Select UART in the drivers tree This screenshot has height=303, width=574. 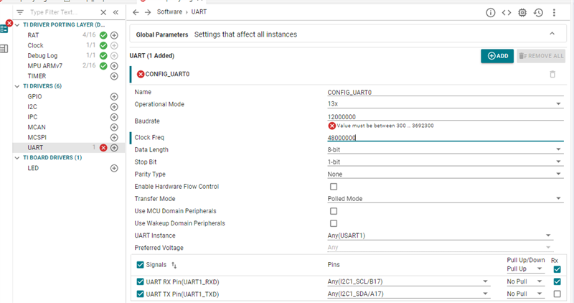(34, 147)
